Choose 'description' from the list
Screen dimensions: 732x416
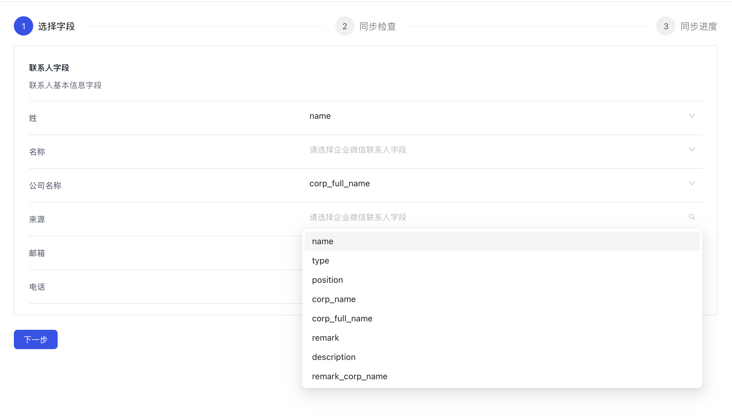334,357
